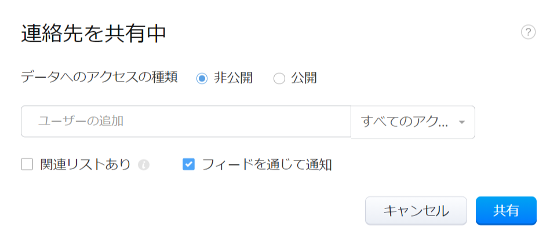Choose the 公開 radio option
Viewport: 550px width, 238px height.
(279, 78)
